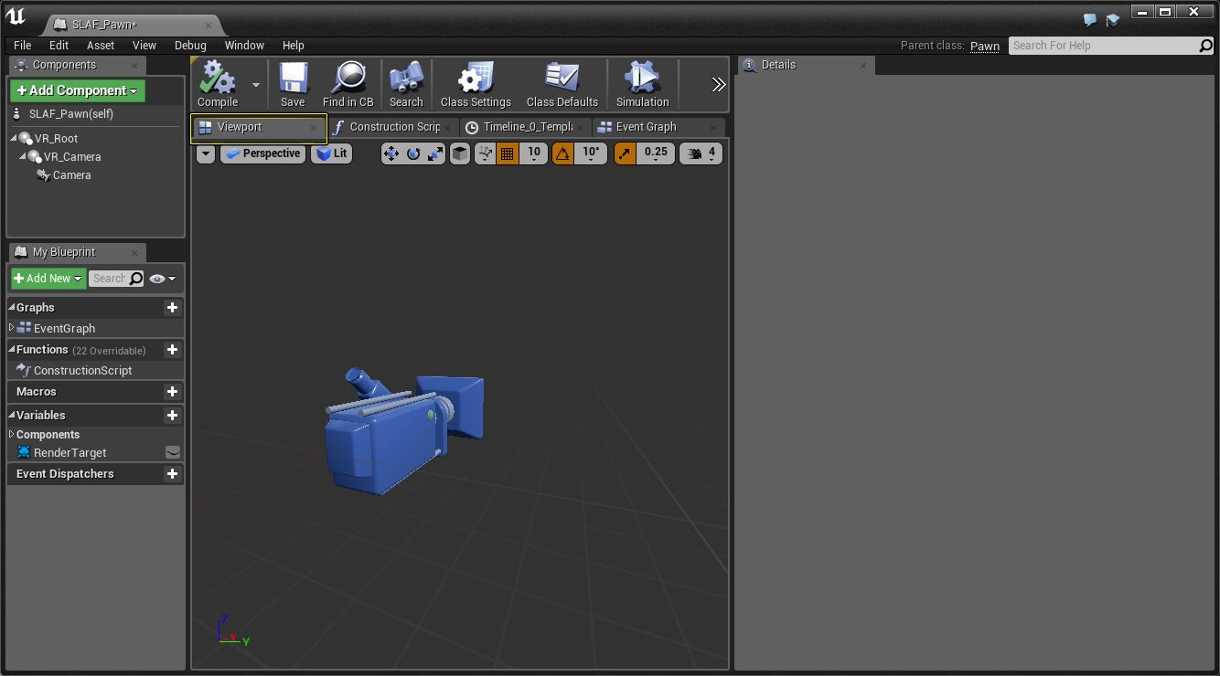Switch to the Event Graph tab

pyautogui.click(x=648, y=127)
